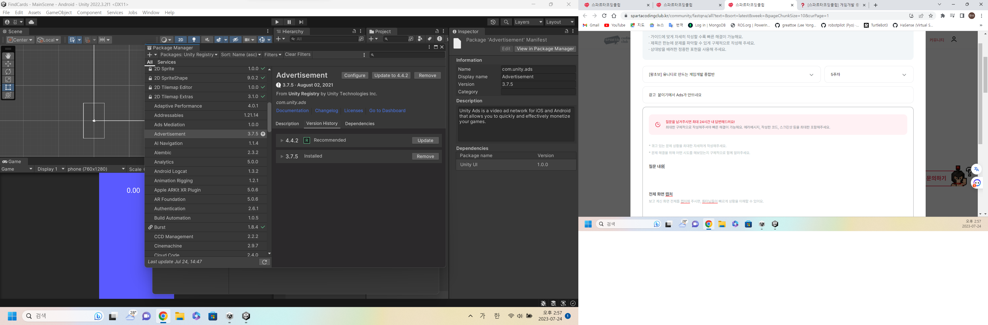Open Inspector panel more options menu
Viewport: 988px width, 325px height.
[x=573, y=31]
